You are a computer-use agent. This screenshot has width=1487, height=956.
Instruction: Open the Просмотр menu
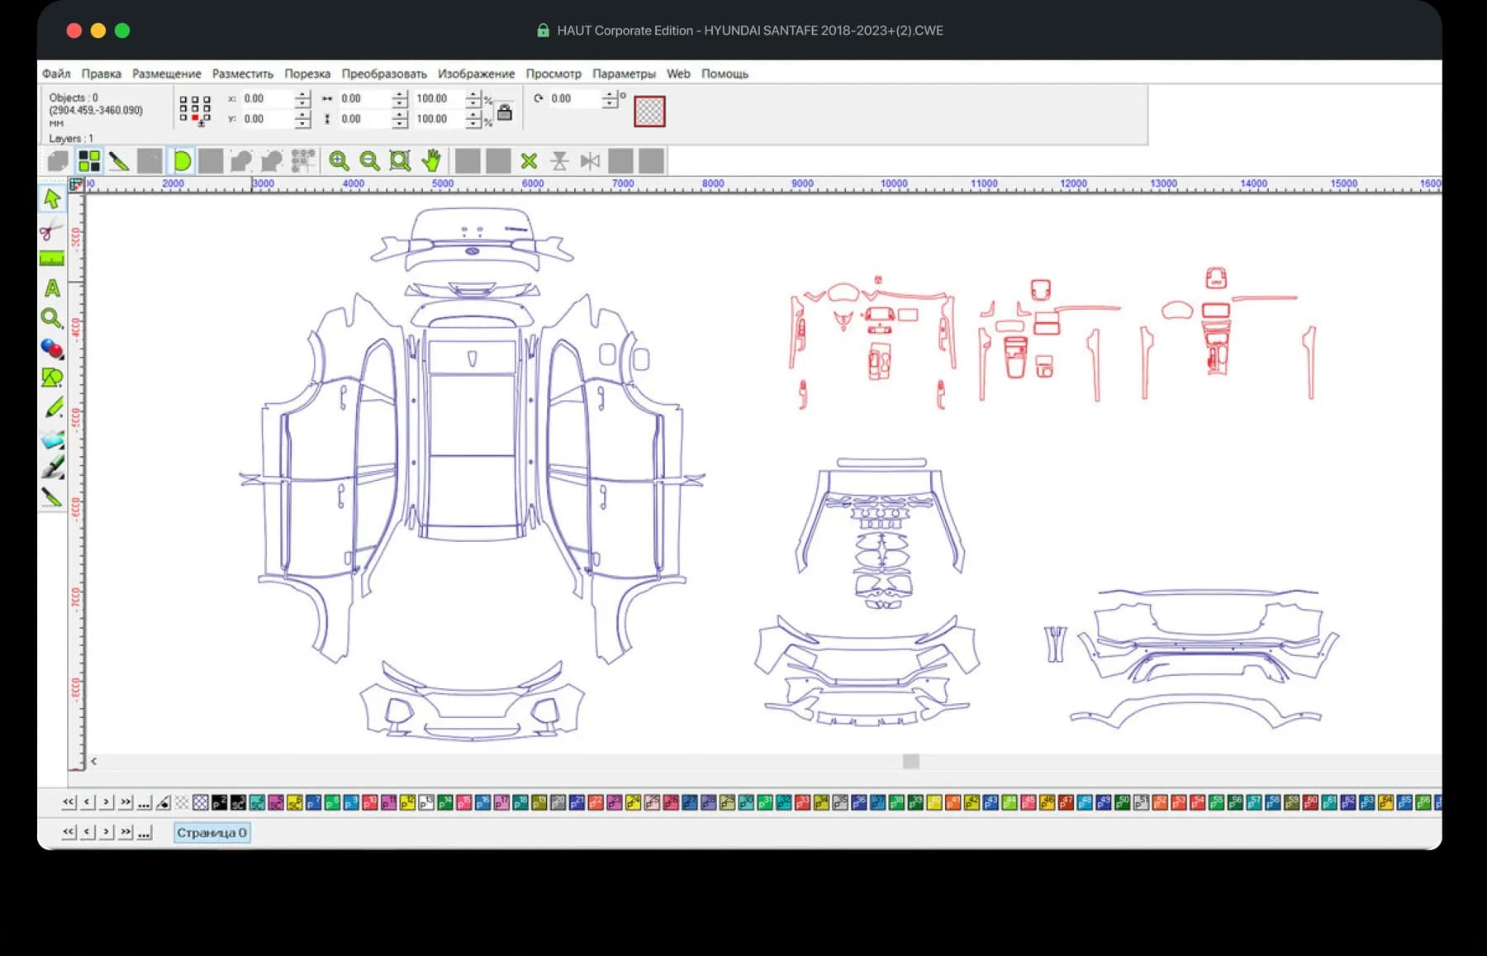[553, 74]
